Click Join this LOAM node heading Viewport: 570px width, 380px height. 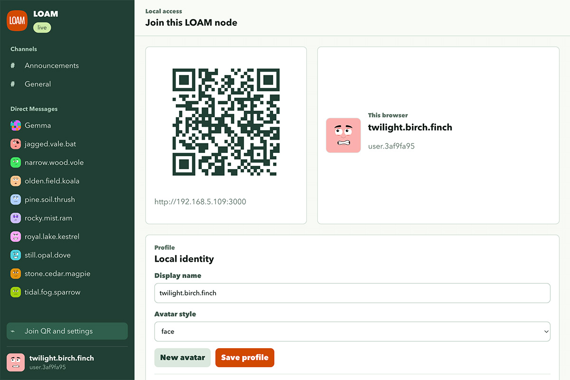(191, 22)
